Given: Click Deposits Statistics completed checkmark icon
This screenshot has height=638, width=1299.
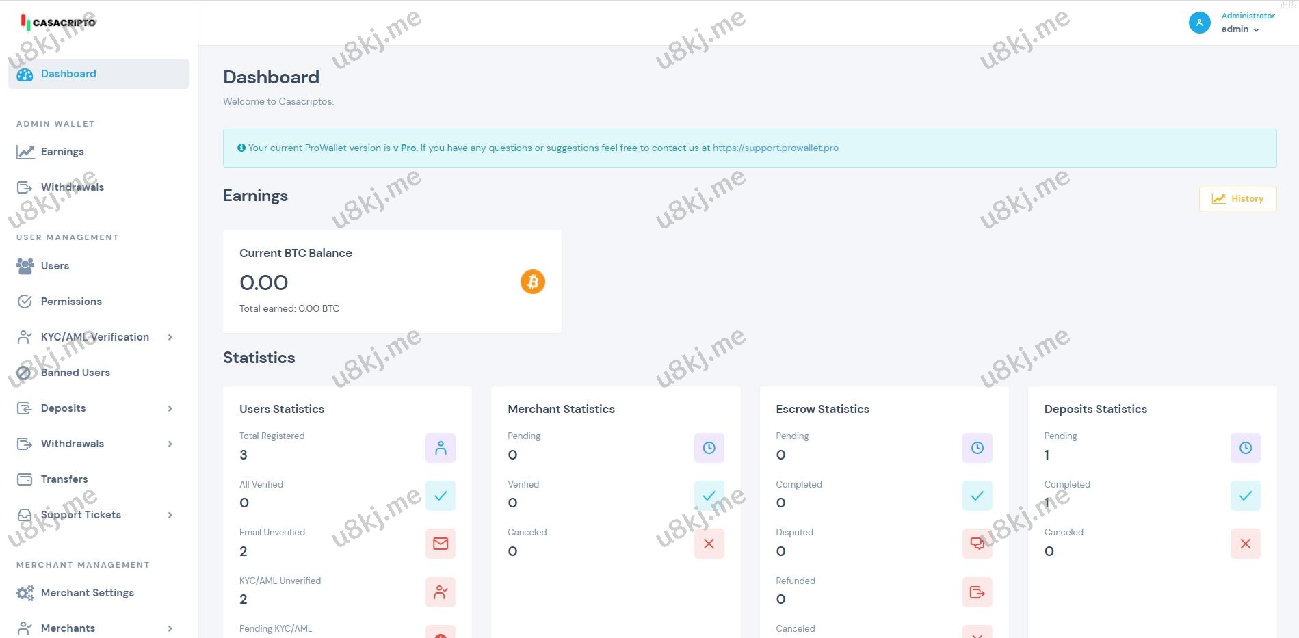Looking at the screenshot, I should coord(1245,496).
